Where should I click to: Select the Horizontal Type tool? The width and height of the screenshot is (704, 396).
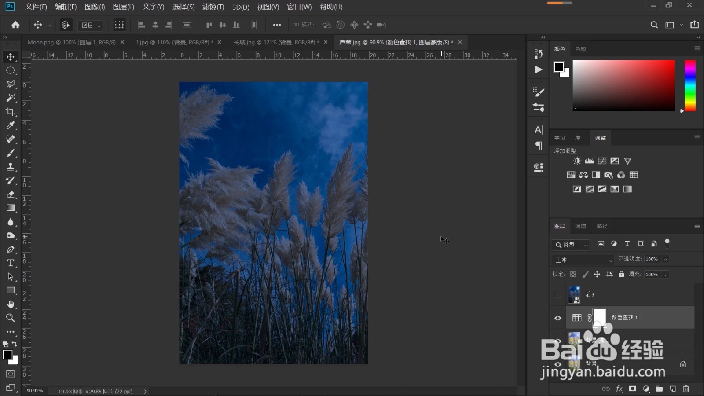coord(11,263)
